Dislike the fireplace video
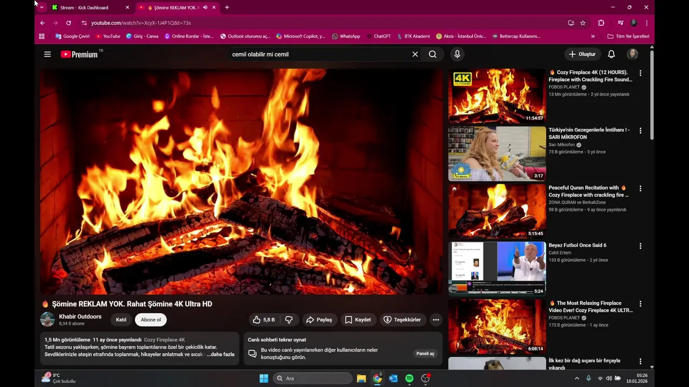The height and width of the screenshot is (387, 689). (x=289, y=320)
